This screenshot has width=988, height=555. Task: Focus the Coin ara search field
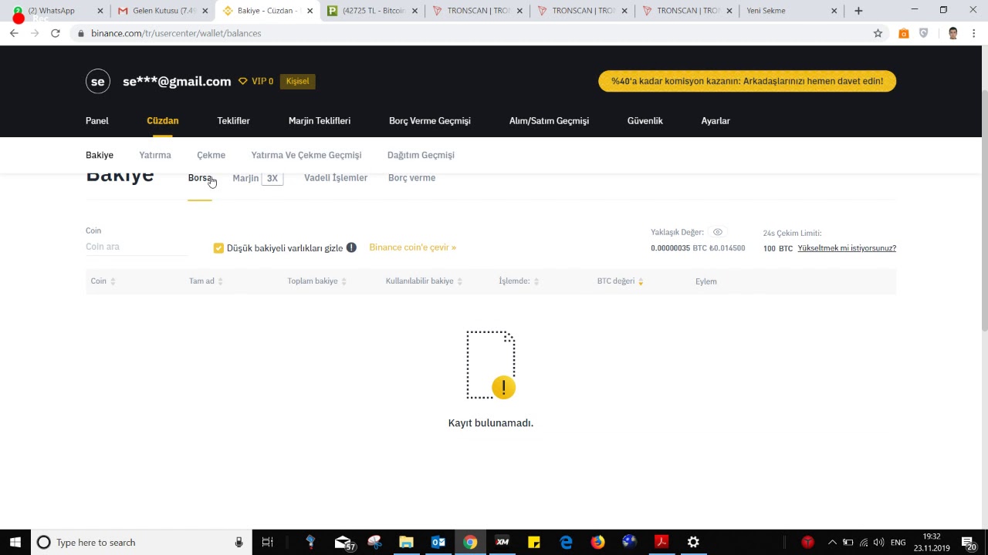click(137, 247)
